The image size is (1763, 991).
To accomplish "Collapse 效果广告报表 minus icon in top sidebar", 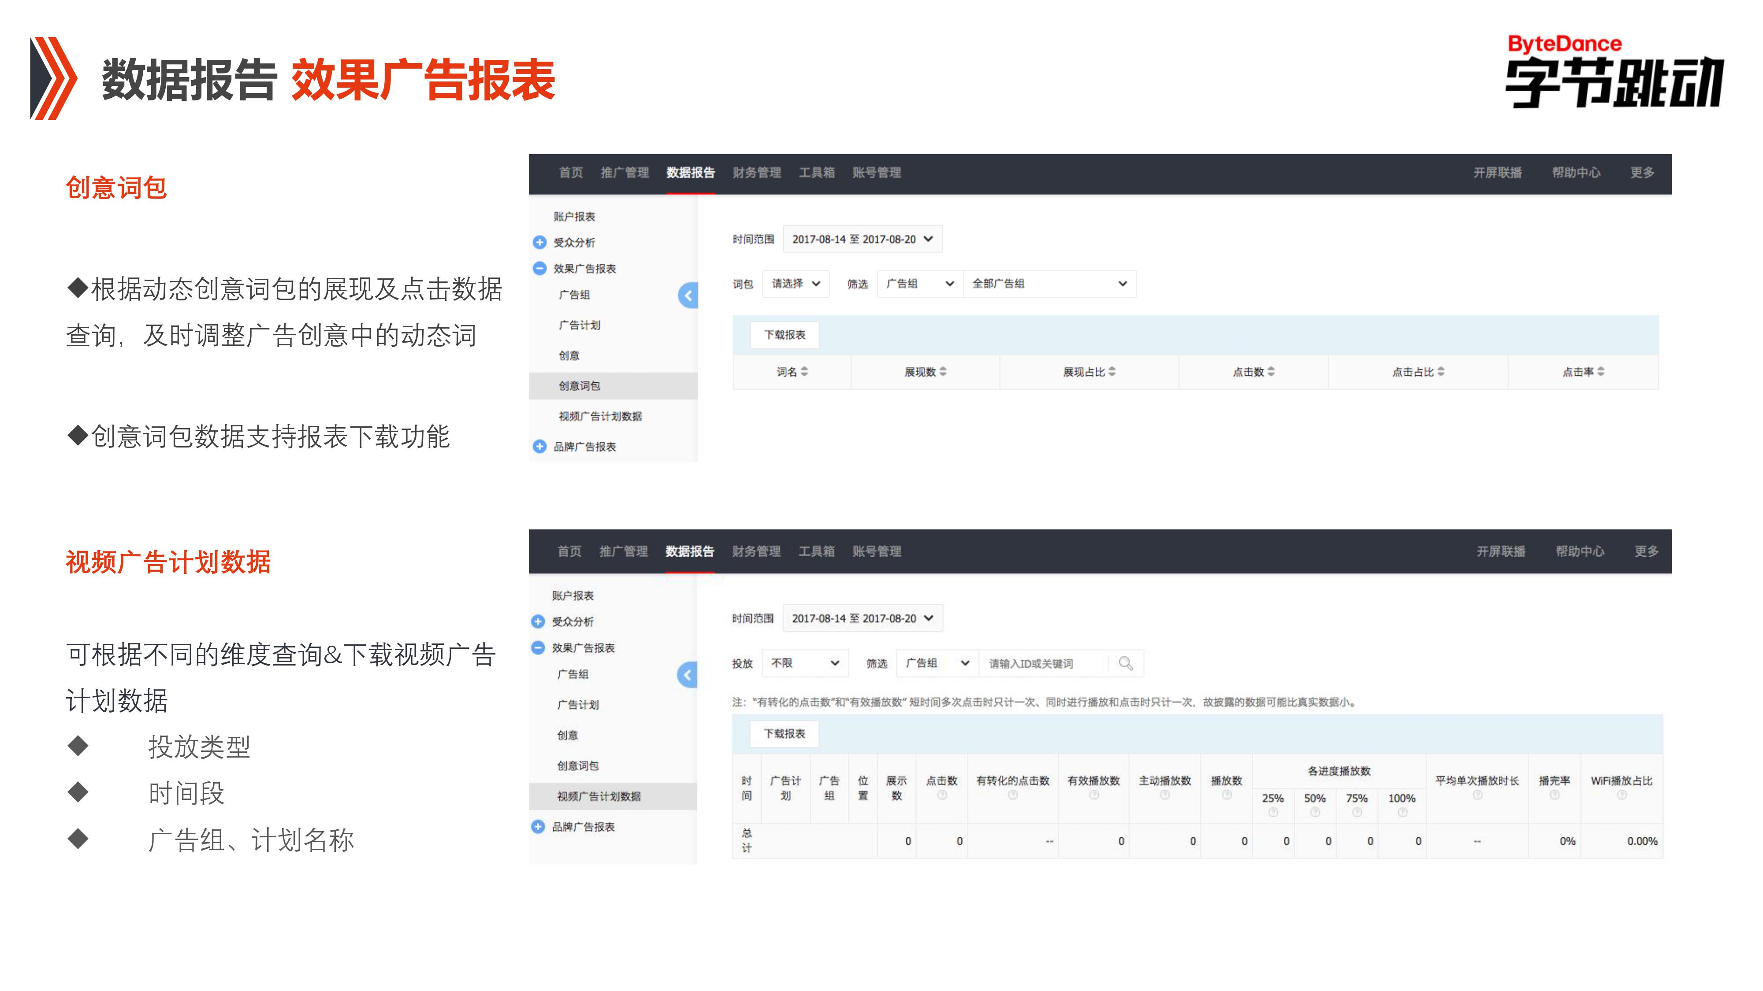I will tap(539, 268).
